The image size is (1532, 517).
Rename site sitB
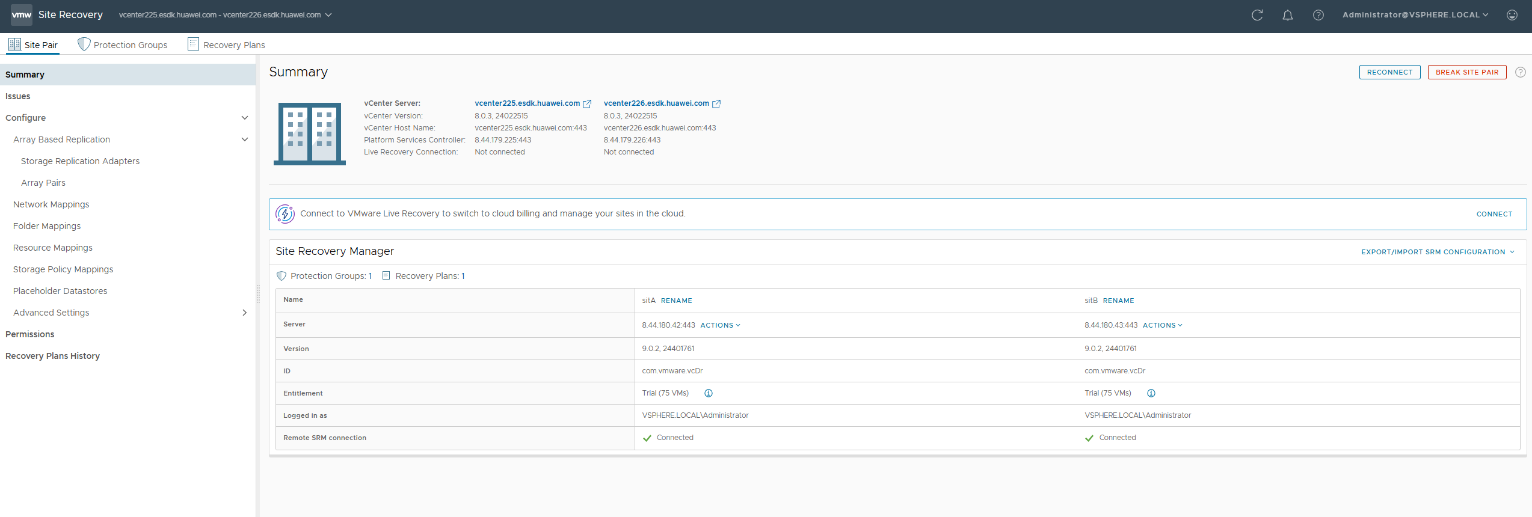pyautogui.click(x=1119, y=301)
